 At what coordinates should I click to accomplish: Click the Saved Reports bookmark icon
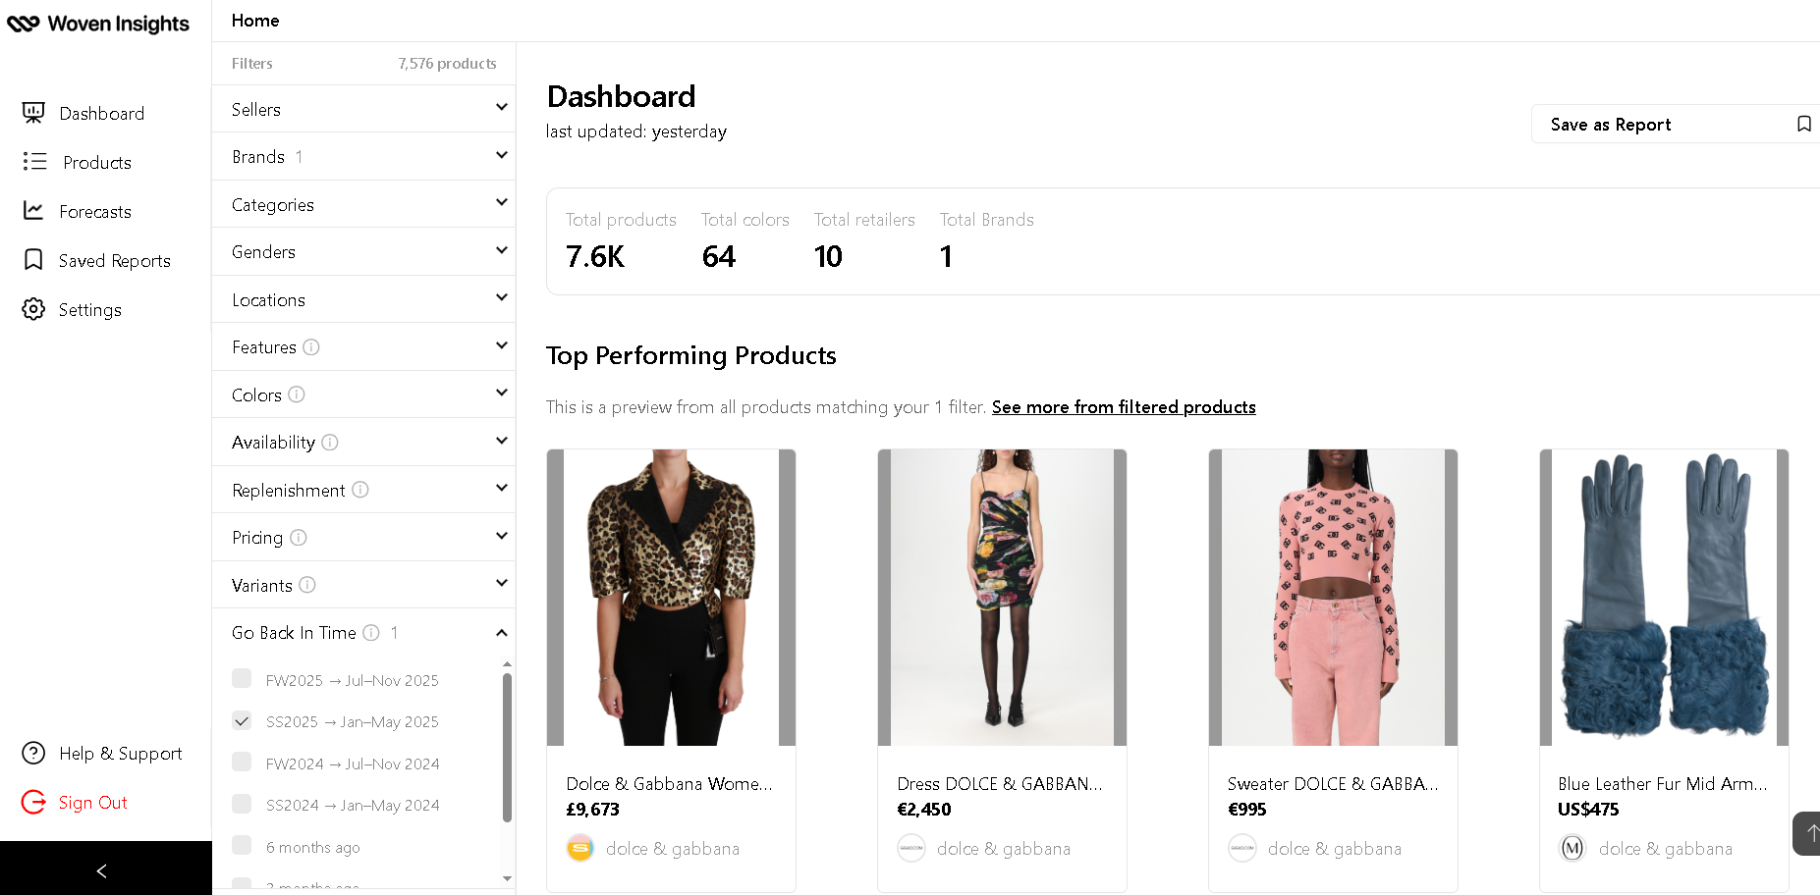coord(33,260)
